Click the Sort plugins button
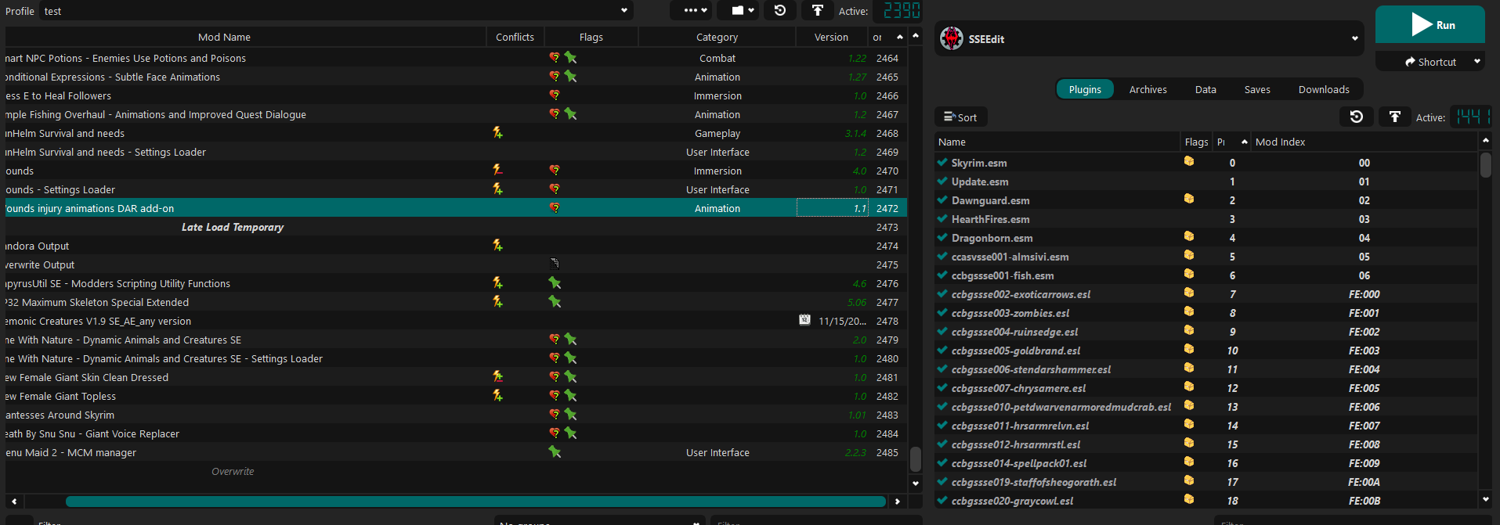This screenshot has height=525, width=1500. pos(960,117)
